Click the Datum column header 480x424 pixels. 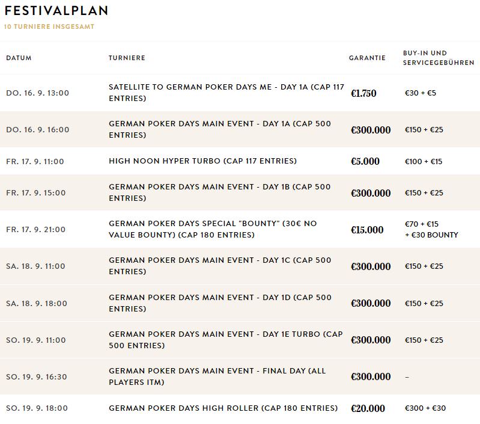pyautogui.click(x=19, y=58)
